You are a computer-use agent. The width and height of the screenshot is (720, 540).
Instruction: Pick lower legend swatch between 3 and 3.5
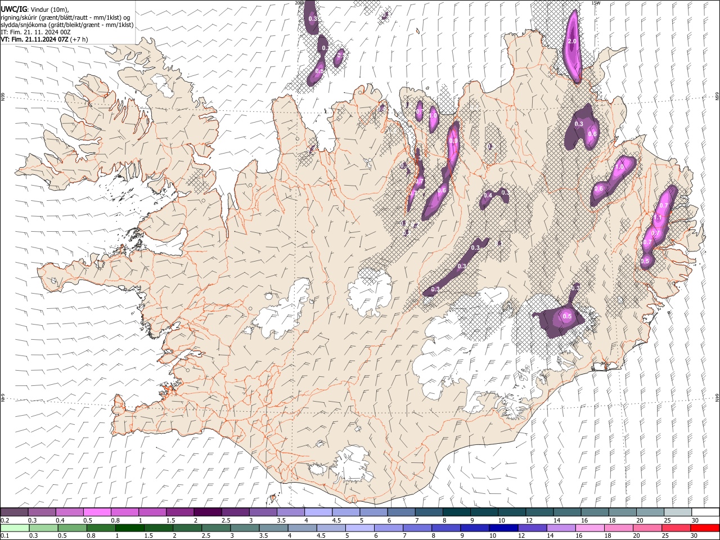pyautogui.click(x=244, y=528)
